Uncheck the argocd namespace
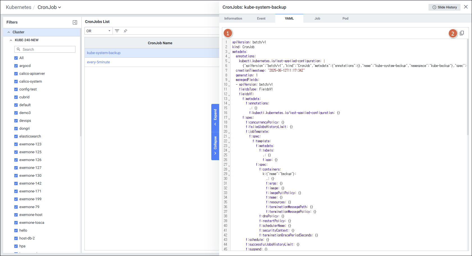This screenshot has height=256, width=472. point(16,66)
